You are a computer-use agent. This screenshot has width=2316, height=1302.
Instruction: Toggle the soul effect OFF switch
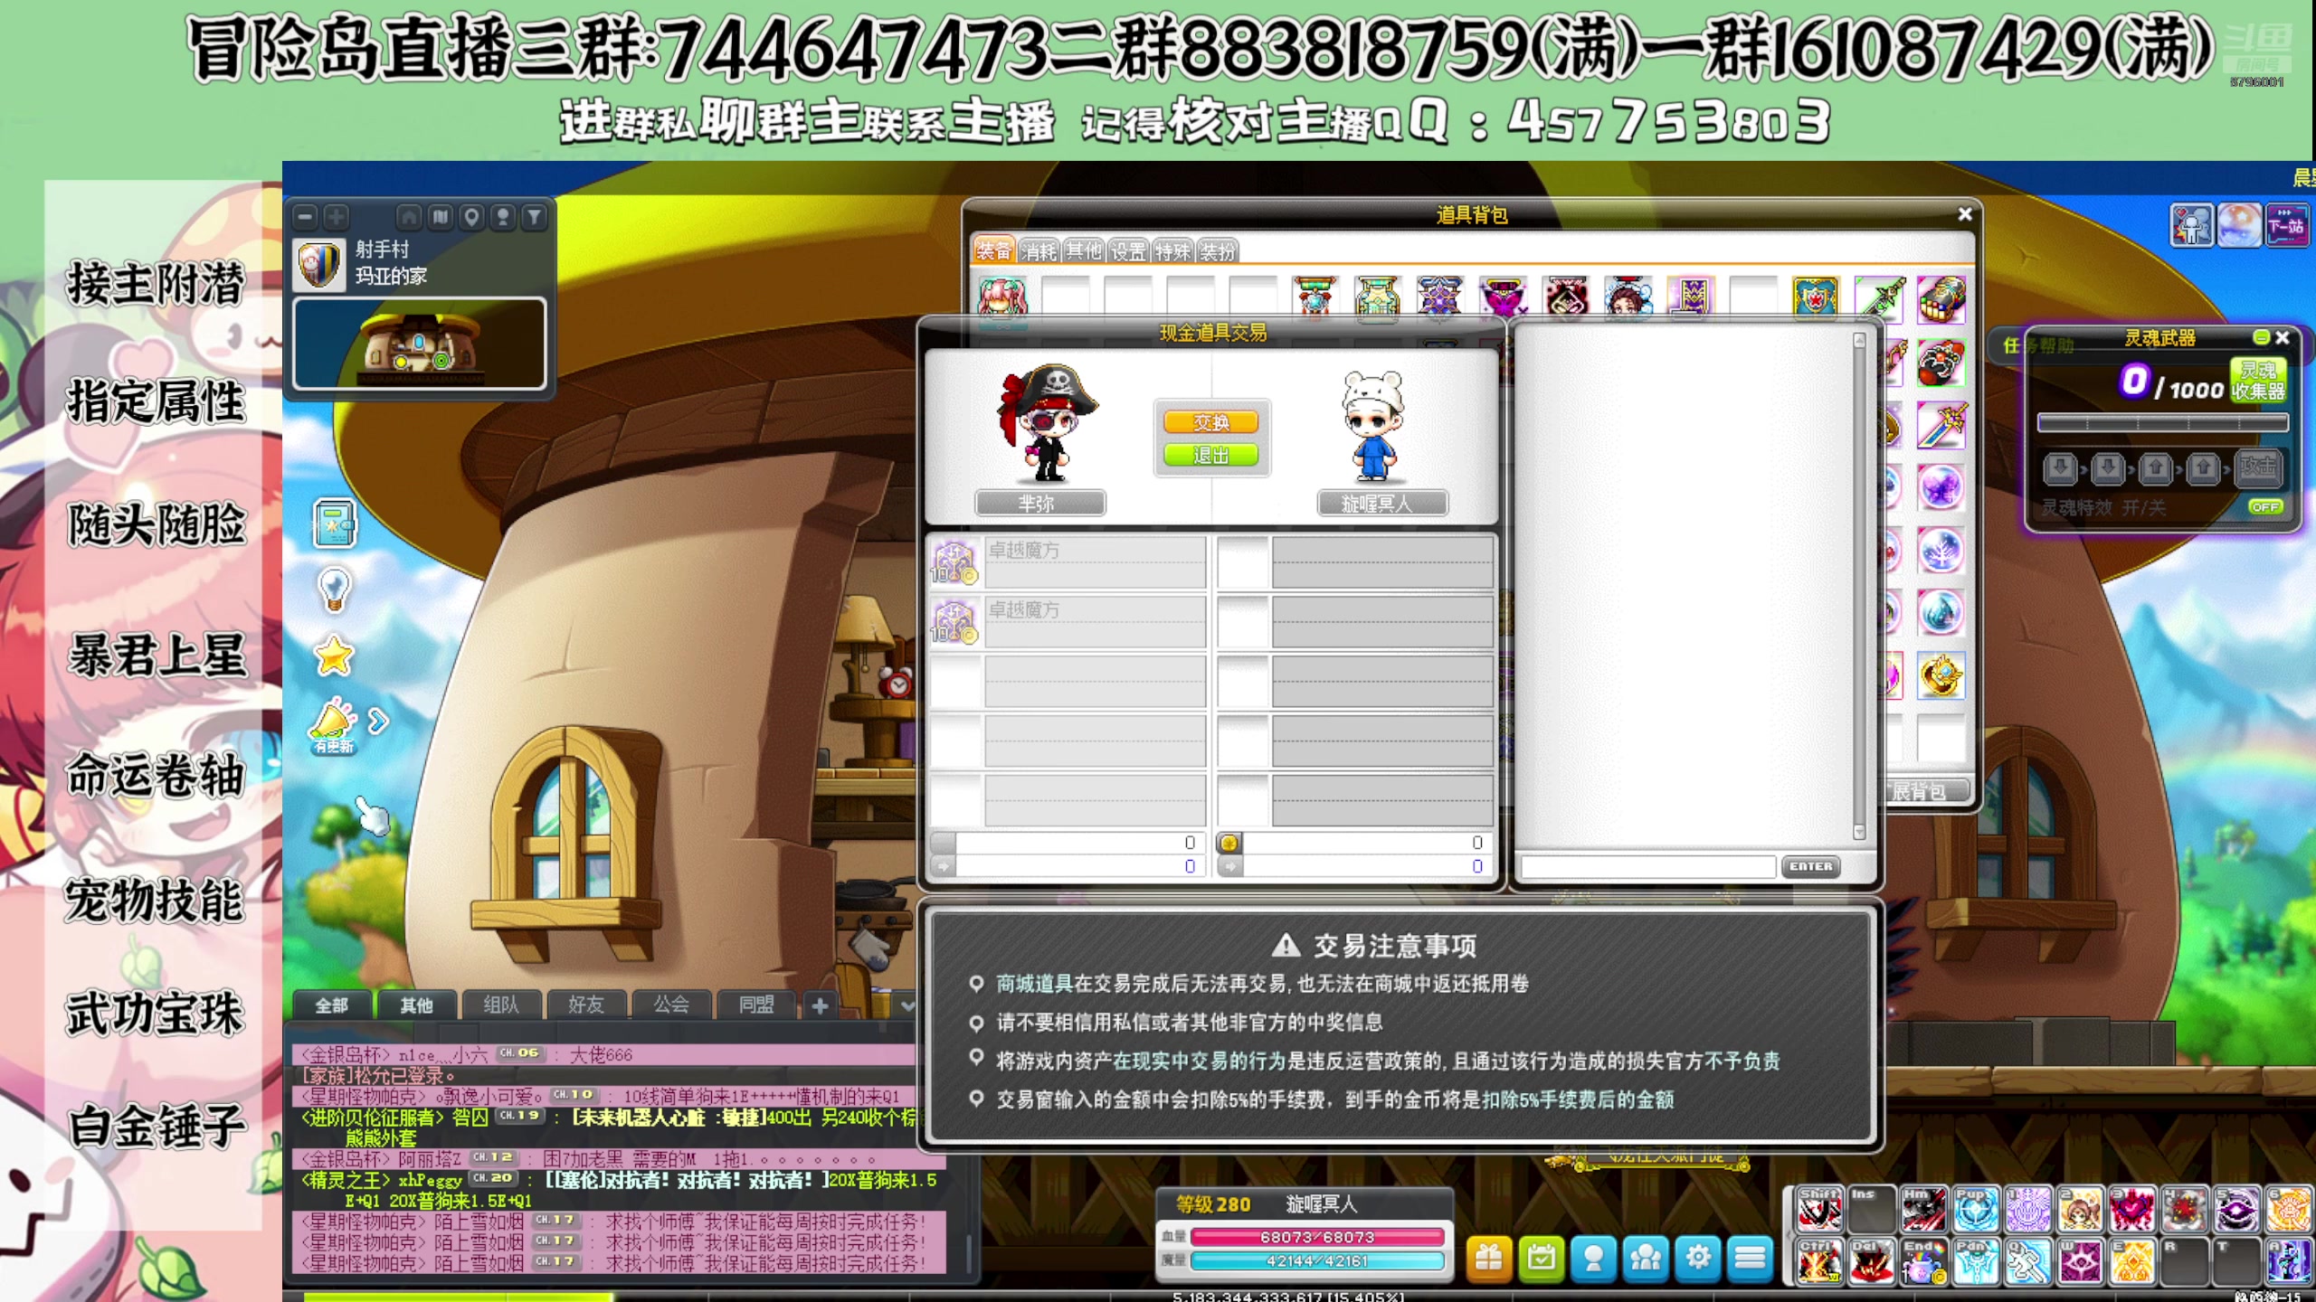point(2265,506)
